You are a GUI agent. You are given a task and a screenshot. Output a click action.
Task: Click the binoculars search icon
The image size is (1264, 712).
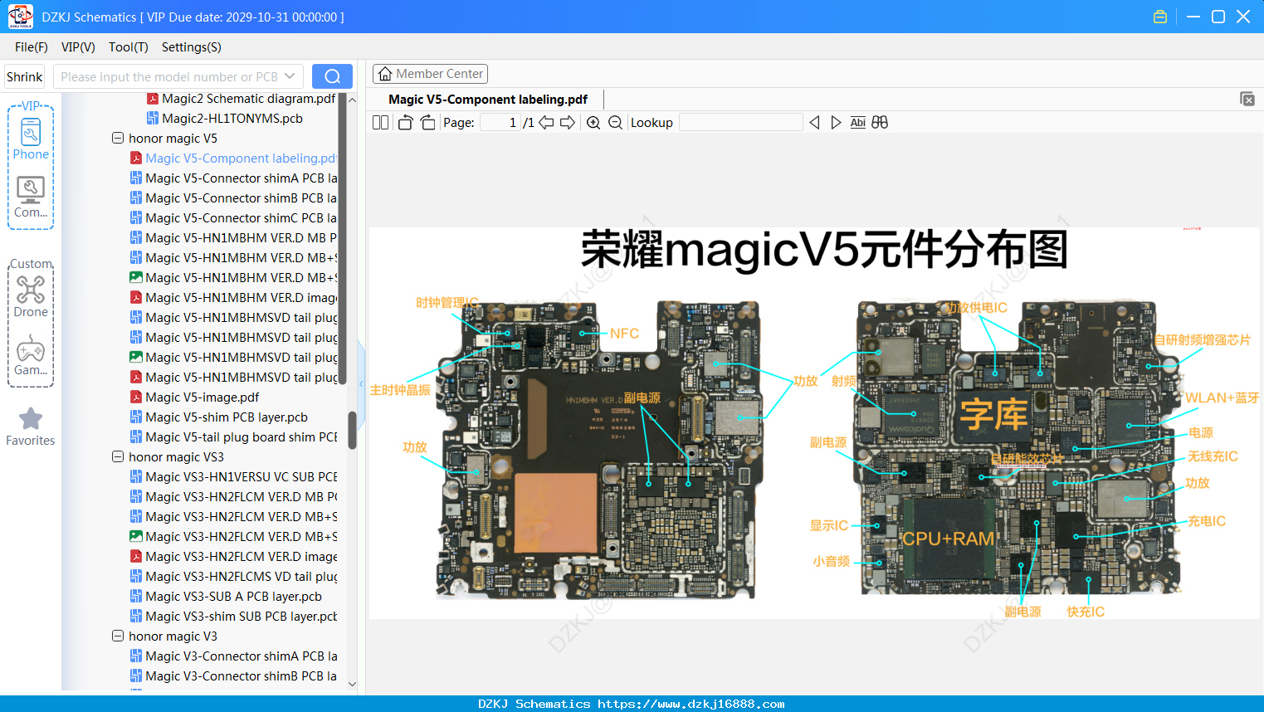[880, 123]
